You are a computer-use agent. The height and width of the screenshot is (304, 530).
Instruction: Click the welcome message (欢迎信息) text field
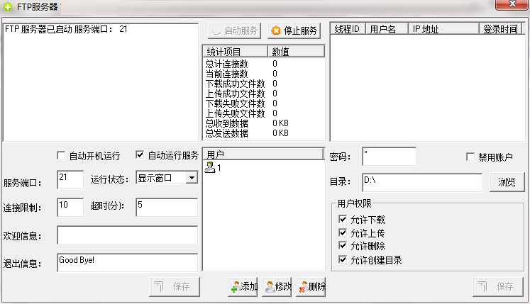[127, 235]
